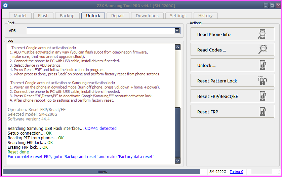282x177 pixels.
Task: Click the Unlock ... action button
Action: click(x=232, y=65)
